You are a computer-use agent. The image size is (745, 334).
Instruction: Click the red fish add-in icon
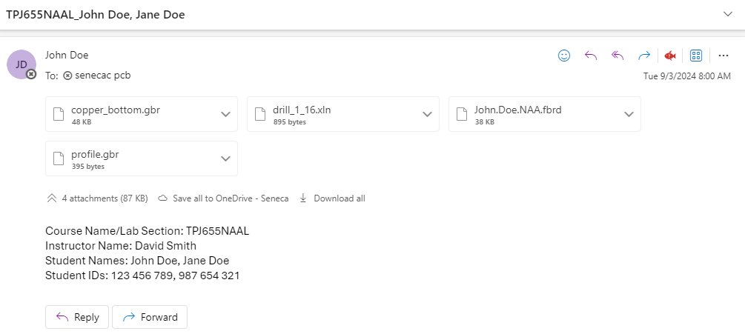coord(670,56)
